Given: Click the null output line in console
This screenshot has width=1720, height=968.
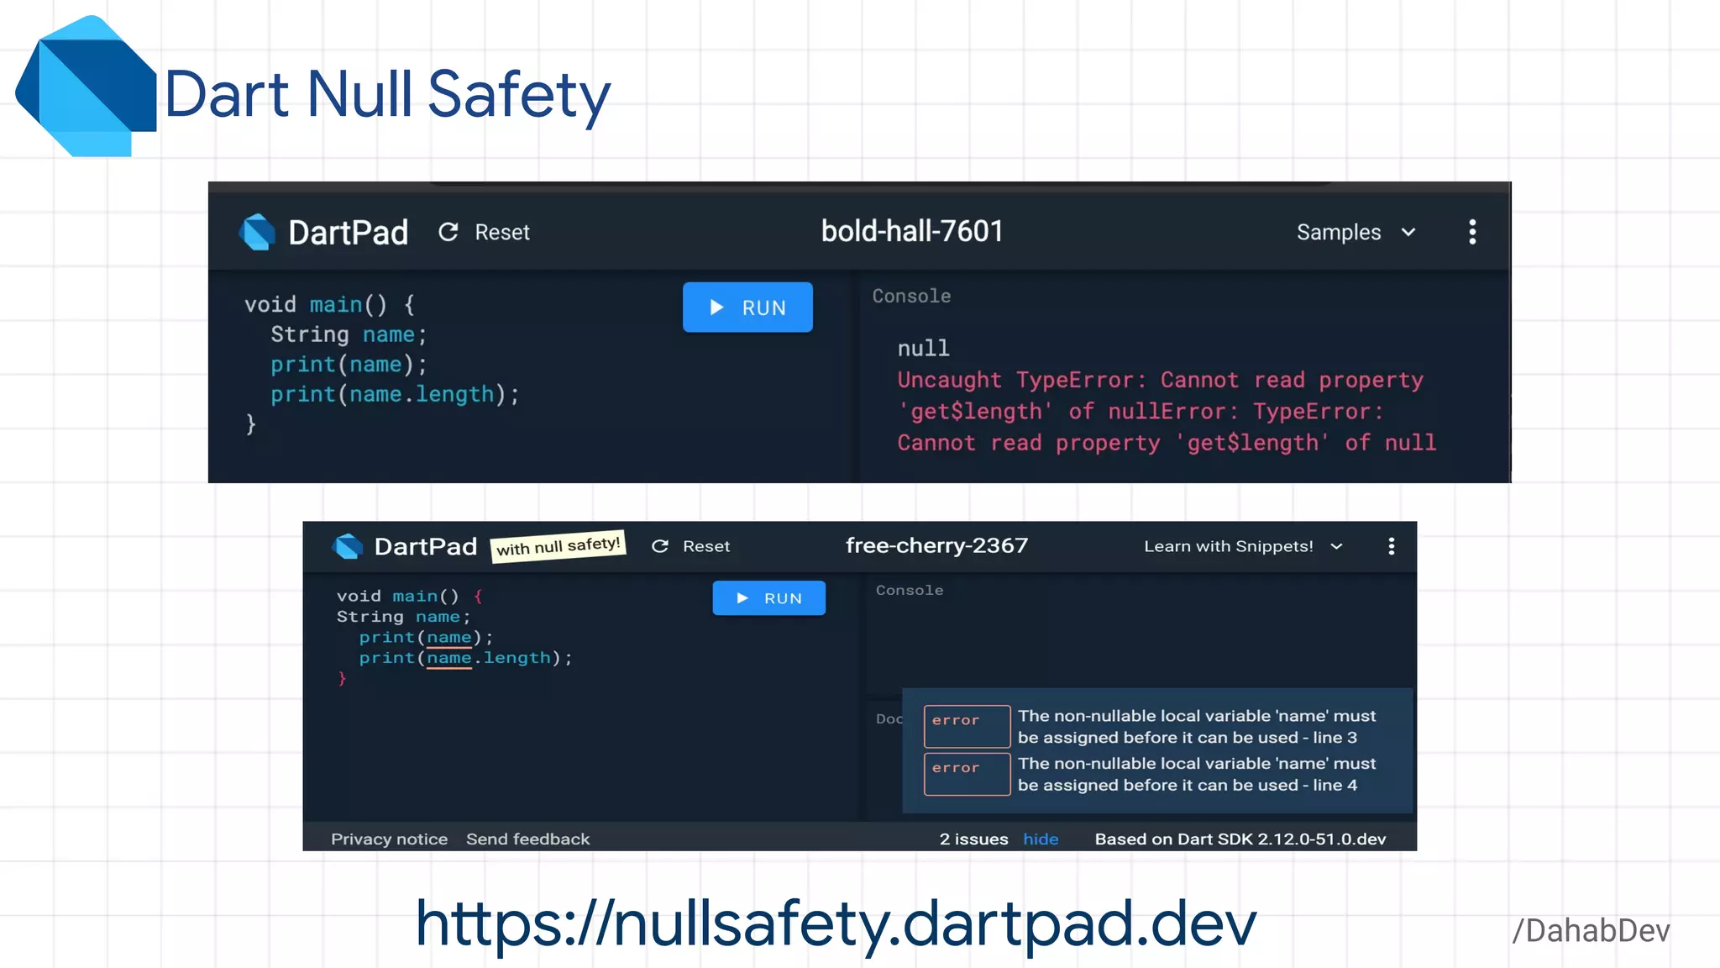Looking at the screenshot, I should (x=923, y=348).
